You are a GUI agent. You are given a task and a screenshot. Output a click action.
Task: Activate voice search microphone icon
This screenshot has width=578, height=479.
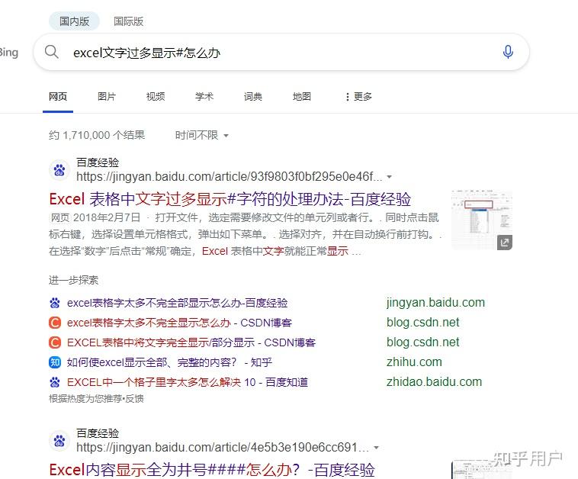click(x=508, y=52)
